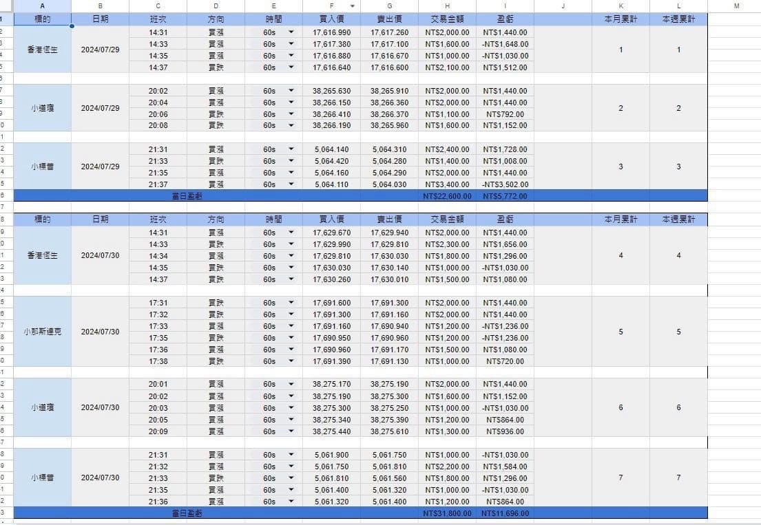
Task: Click the time cell 17:31
Action: 158,303
